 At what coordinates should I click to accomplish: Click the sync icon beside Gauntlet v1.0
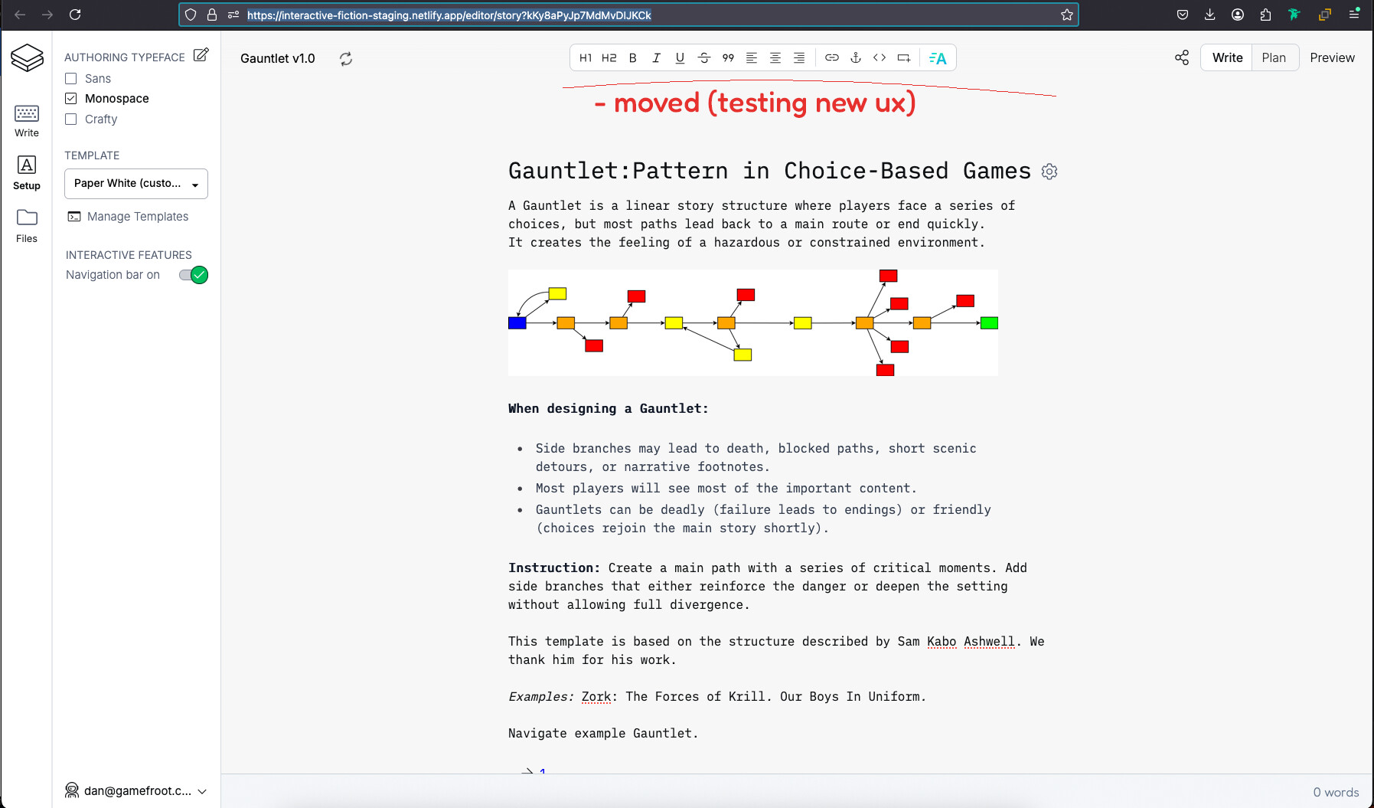pos(346,59)
